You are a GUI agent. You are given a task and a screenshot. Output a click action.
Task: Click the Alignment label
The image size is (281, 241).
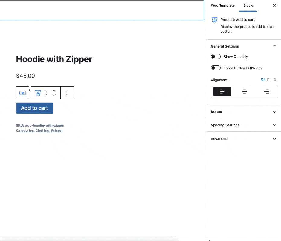(219, 80)
